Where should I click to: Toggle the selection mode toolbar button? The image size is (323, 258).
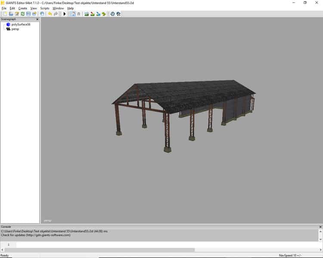[72, 14]
